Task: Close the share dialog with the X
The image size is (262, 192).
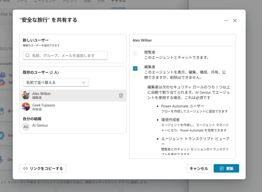Action: tap(235, 20)
